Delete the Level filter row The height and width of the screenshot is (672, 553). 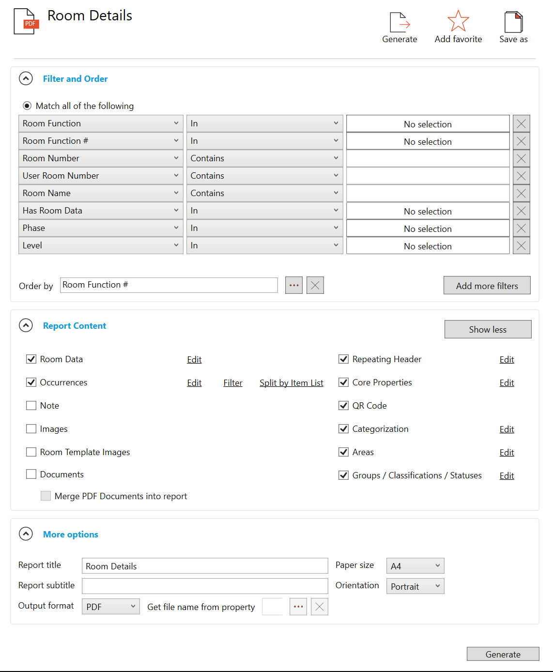click(521, 246)
